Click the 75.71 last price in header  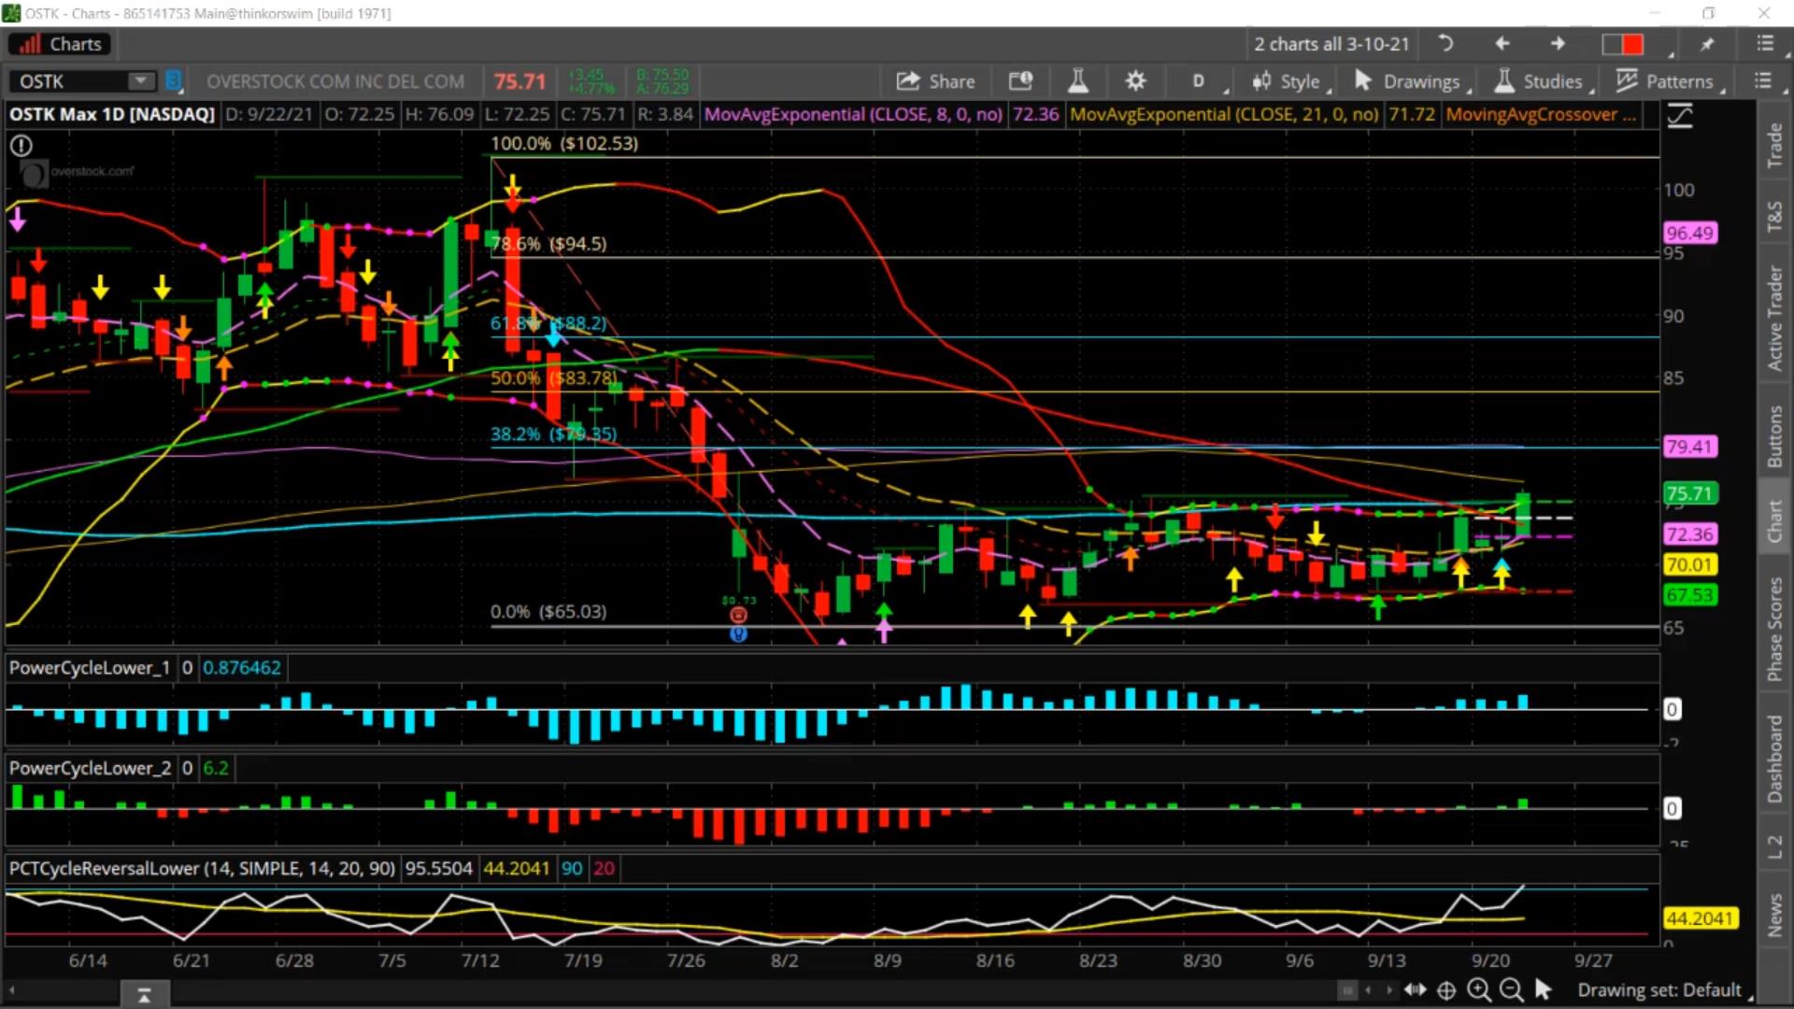[520, 81]
